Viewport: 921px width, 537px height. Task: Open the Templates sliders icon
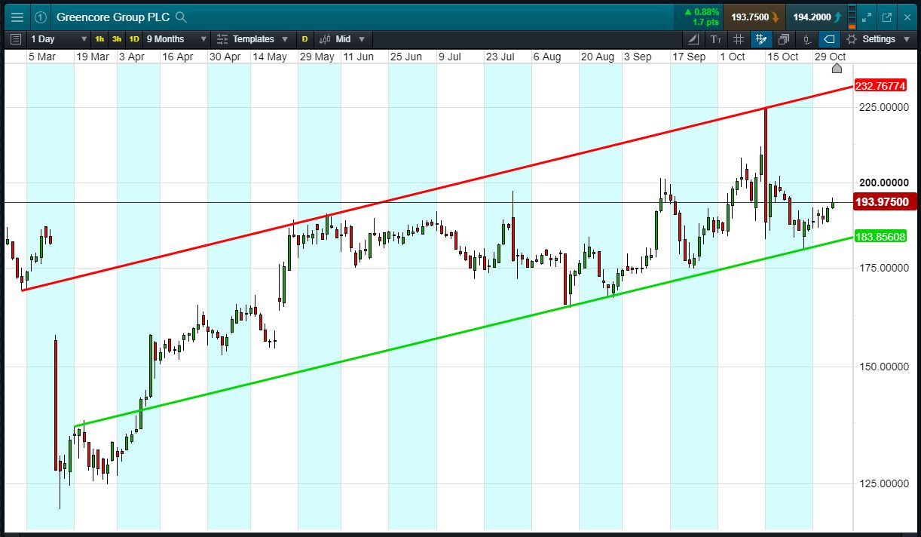[x=222, y=39]
